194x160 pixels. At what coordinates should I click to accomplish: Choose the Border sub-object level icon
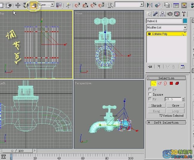tap(165, 83)
